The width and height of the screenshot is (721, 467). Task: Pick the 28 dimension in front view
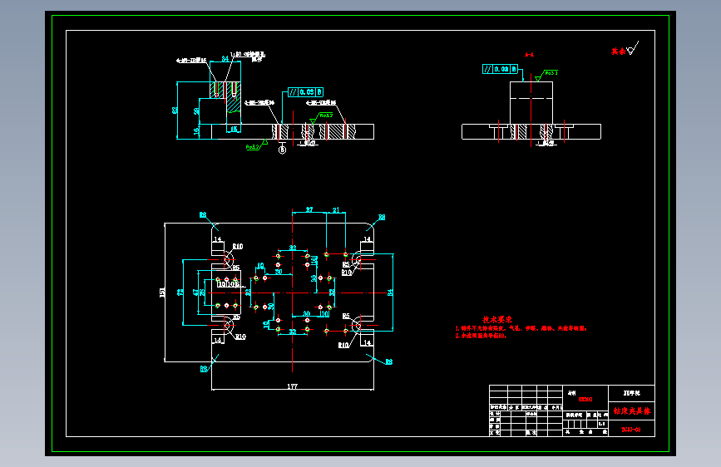pos(196,111)
